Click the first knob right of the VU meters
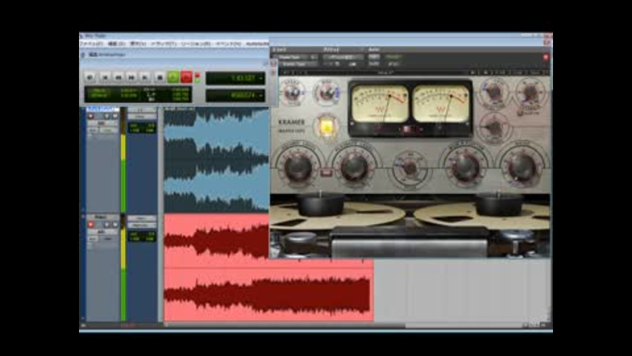The width and height of the screenshot is (632, 356). point(494,92)
